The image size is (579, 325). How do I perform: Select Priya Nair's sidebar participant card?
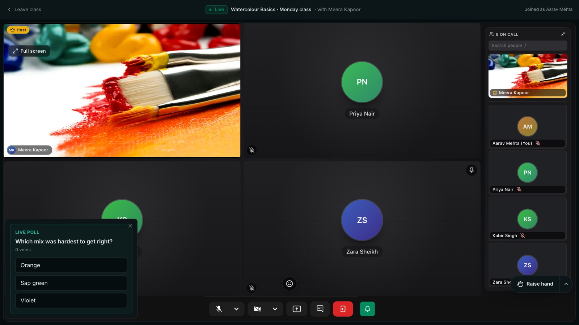pyautogui.click(x=528, y=173)
